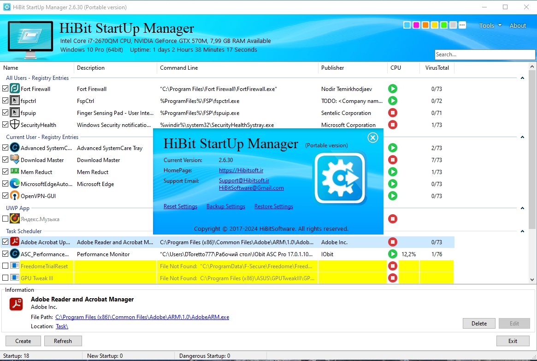
Task: Click the OpenVPN-GUI entry icon
Action: [14, 196]
